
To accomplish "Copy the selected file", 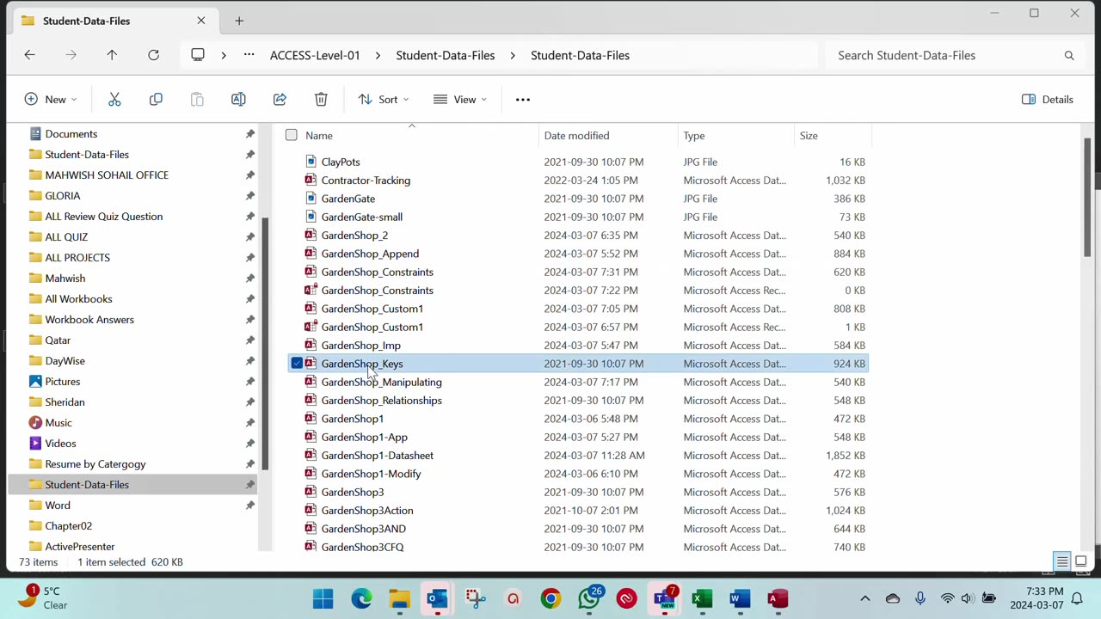I will coord(156,100).
